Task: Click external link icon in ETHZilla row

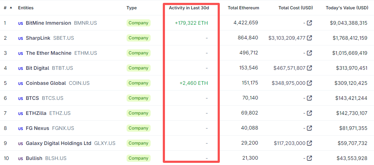Action: (309, 113)
